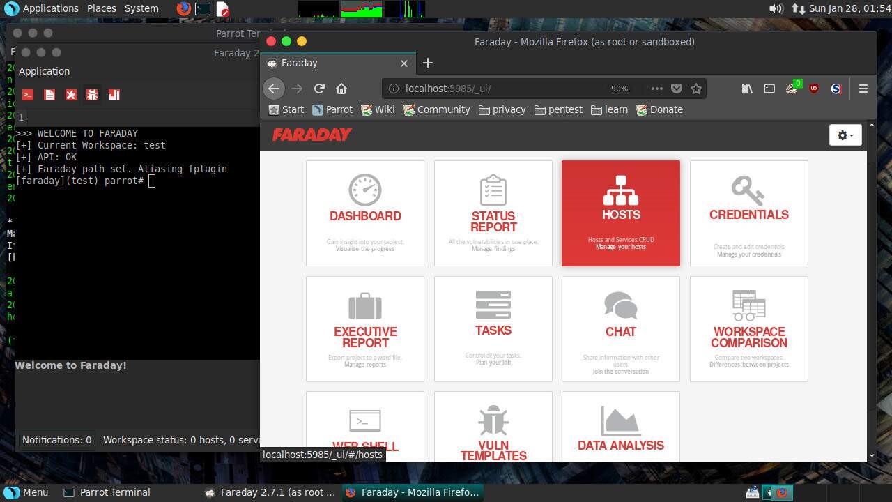Click the terminal icon in Faraday toolbar
Screen dimensions: 892x502
coord(28,95)
